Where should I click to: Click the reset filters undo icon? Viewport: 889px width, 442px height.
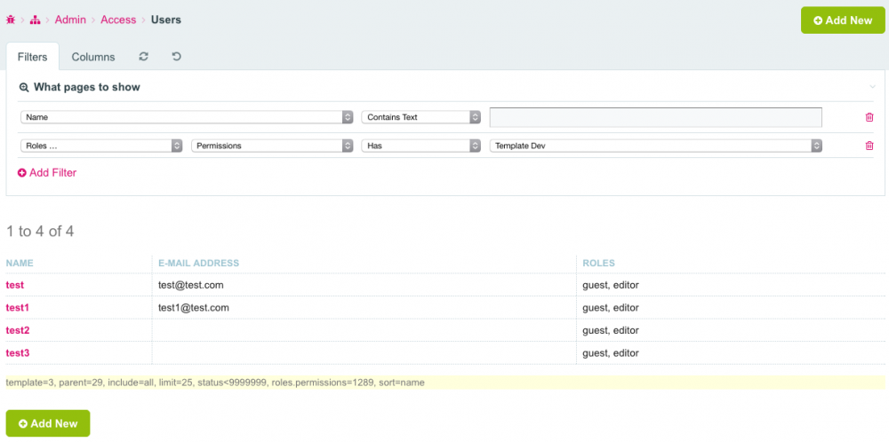point(176,57)
